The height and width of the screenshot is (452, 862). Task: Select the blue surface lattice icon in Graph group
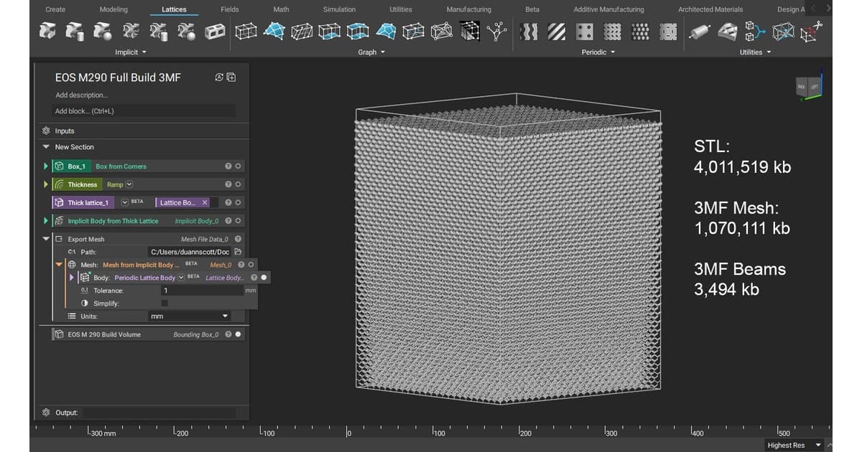click(x=274, y=32)
